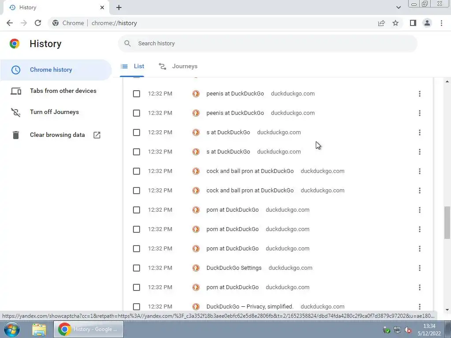
Task: Select Chrome history in the sidebar
Action: tap(56, 70)
